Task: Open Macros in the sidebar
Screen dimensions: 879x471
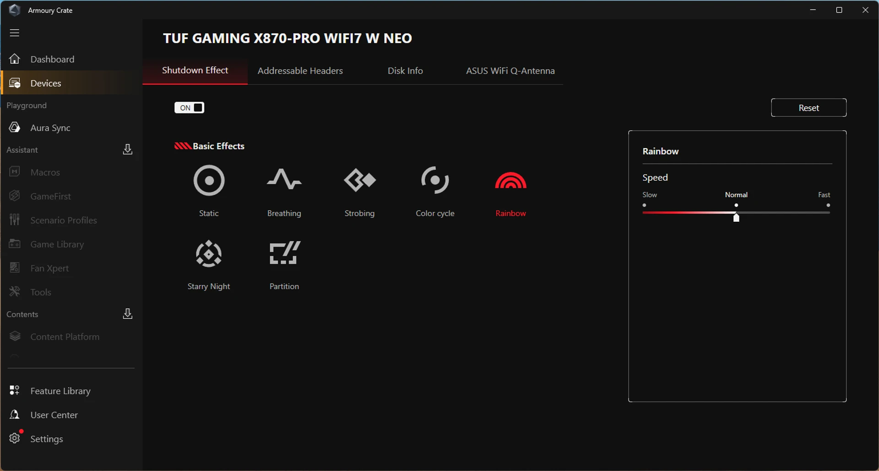Action: click(71, 172)
